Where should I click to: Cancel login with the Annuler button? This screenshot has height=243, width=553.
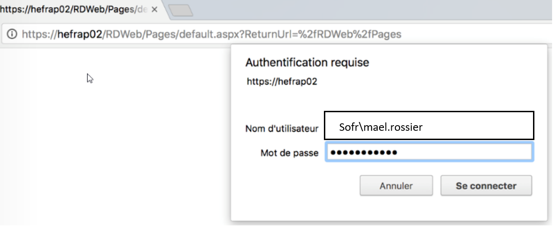point(396,185)
